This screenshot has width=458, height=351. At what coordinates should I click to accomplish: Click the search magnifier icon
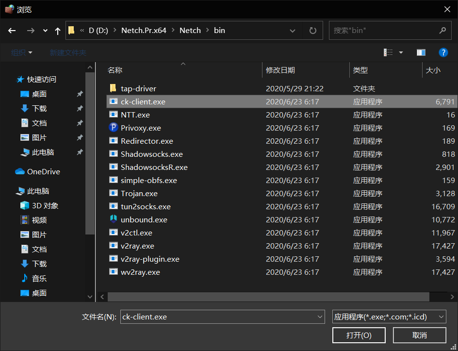tap(442, 30)
